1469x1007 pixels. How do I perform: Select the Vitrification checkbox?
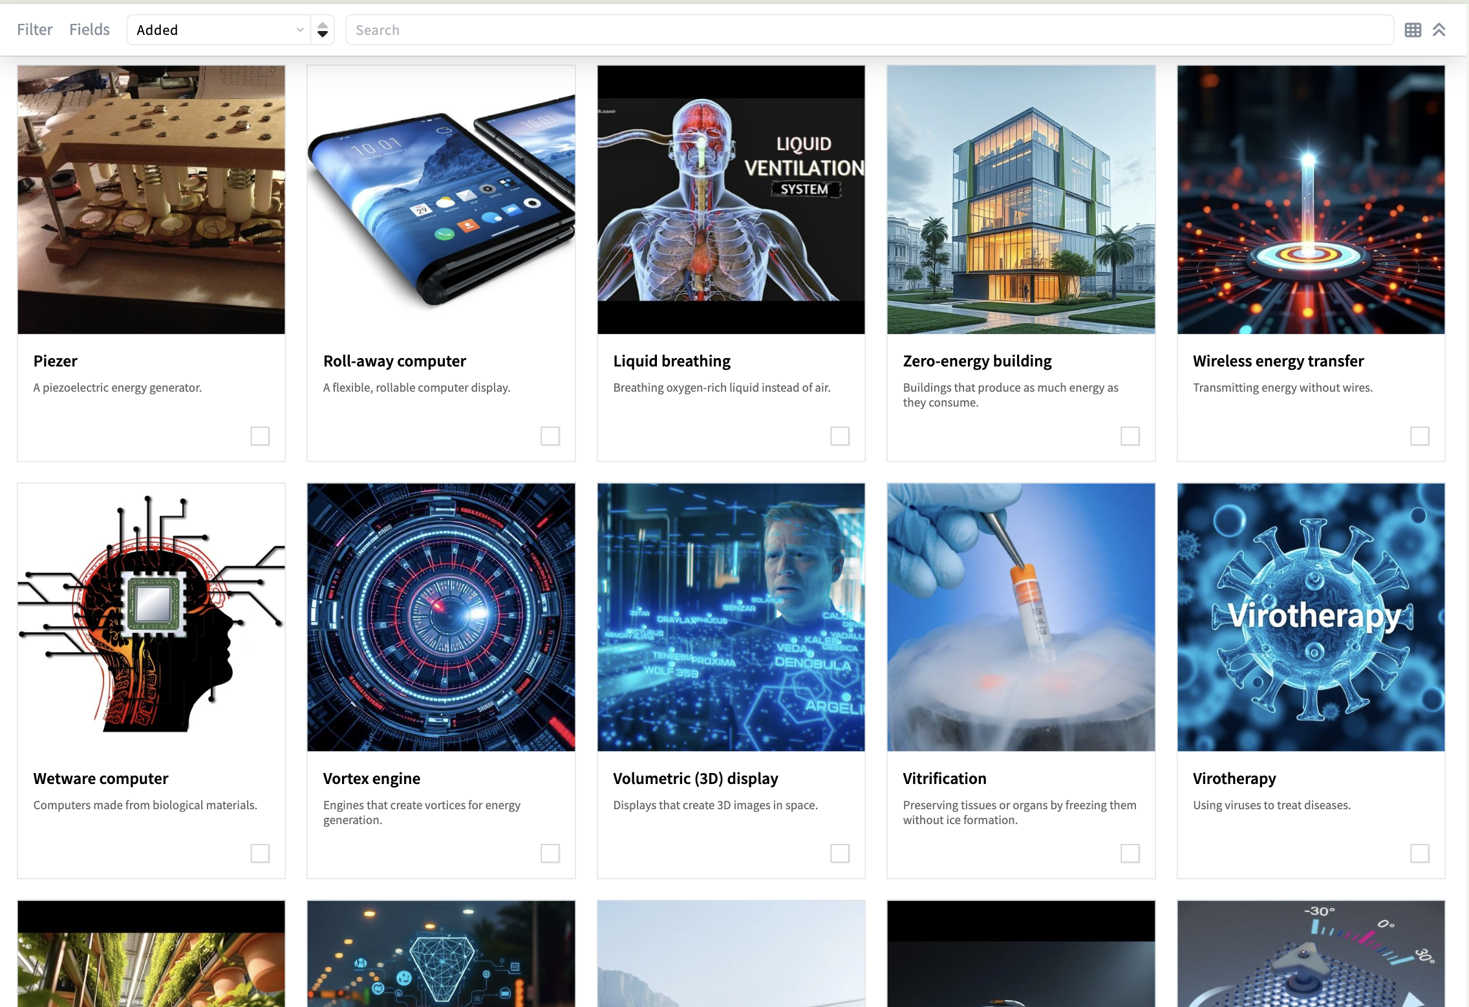[x=1130, y=853]
